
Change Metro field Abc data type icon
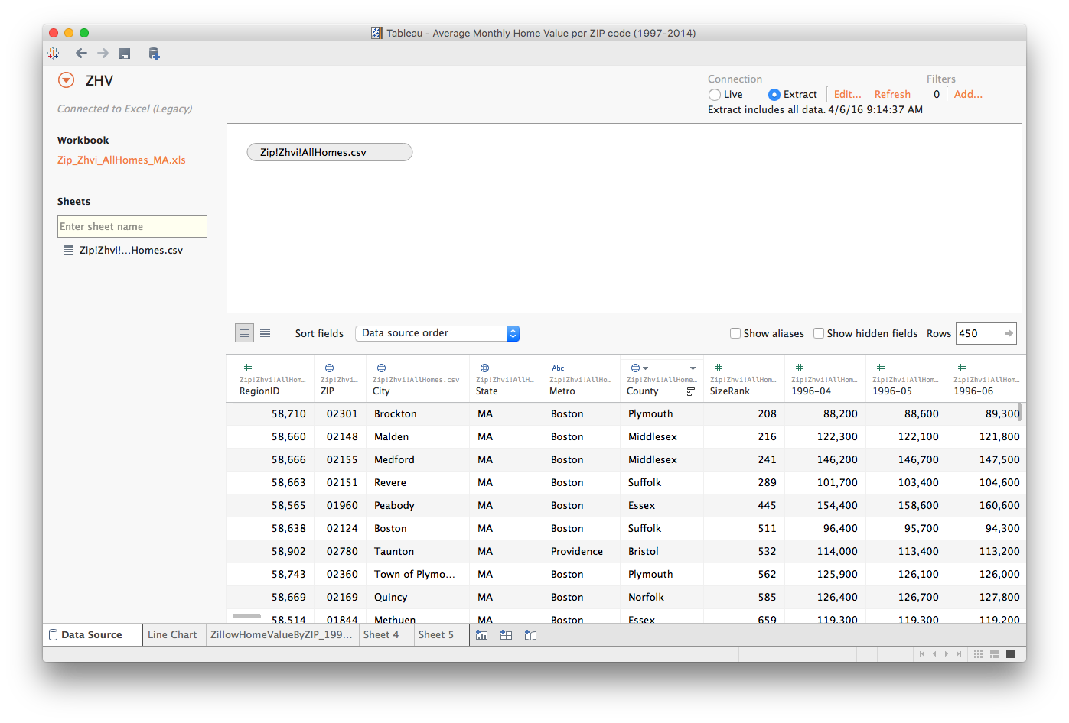(559, 368)
